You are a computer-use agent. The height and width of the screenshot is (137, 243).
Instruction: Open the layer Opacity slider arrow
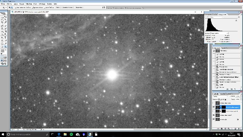click(x=241, y=96)
